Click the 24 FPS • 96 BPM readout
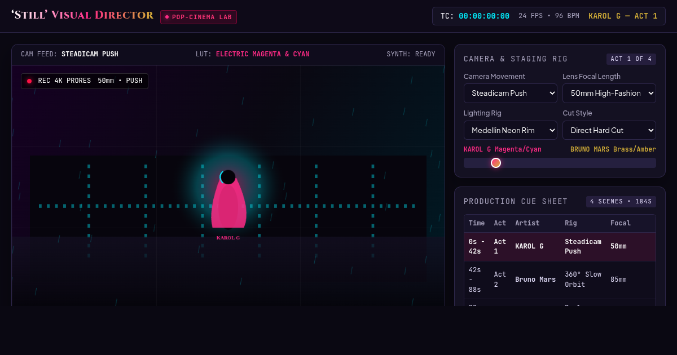This screenshot has height=355, width=677. click(549, 16)
